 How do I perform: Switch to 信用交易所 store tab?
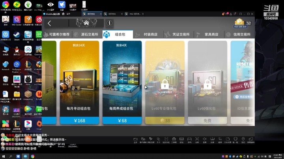pyautogui.click(x=239, y=34)
